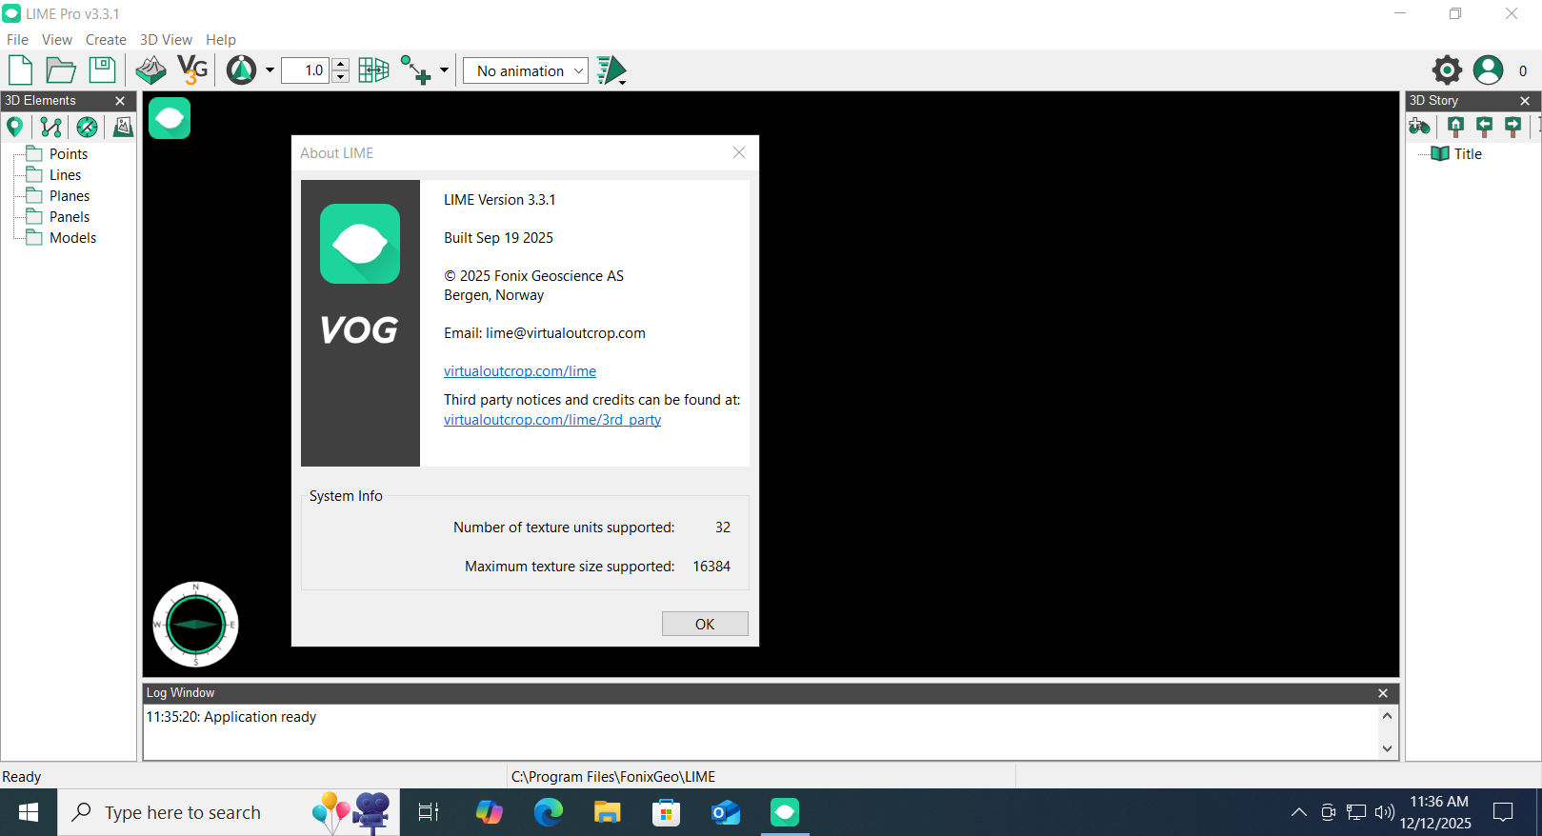Open a project via the folder toolbar icon

point(61,70)
